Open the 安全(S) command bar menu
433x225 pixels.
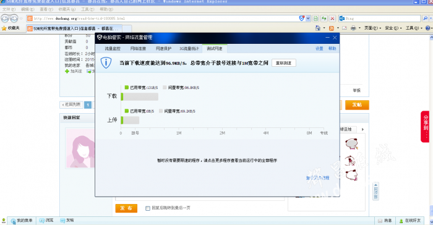393,28
